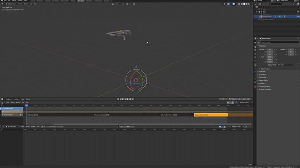Toggle viewport overlays

(x=234, y=4)
